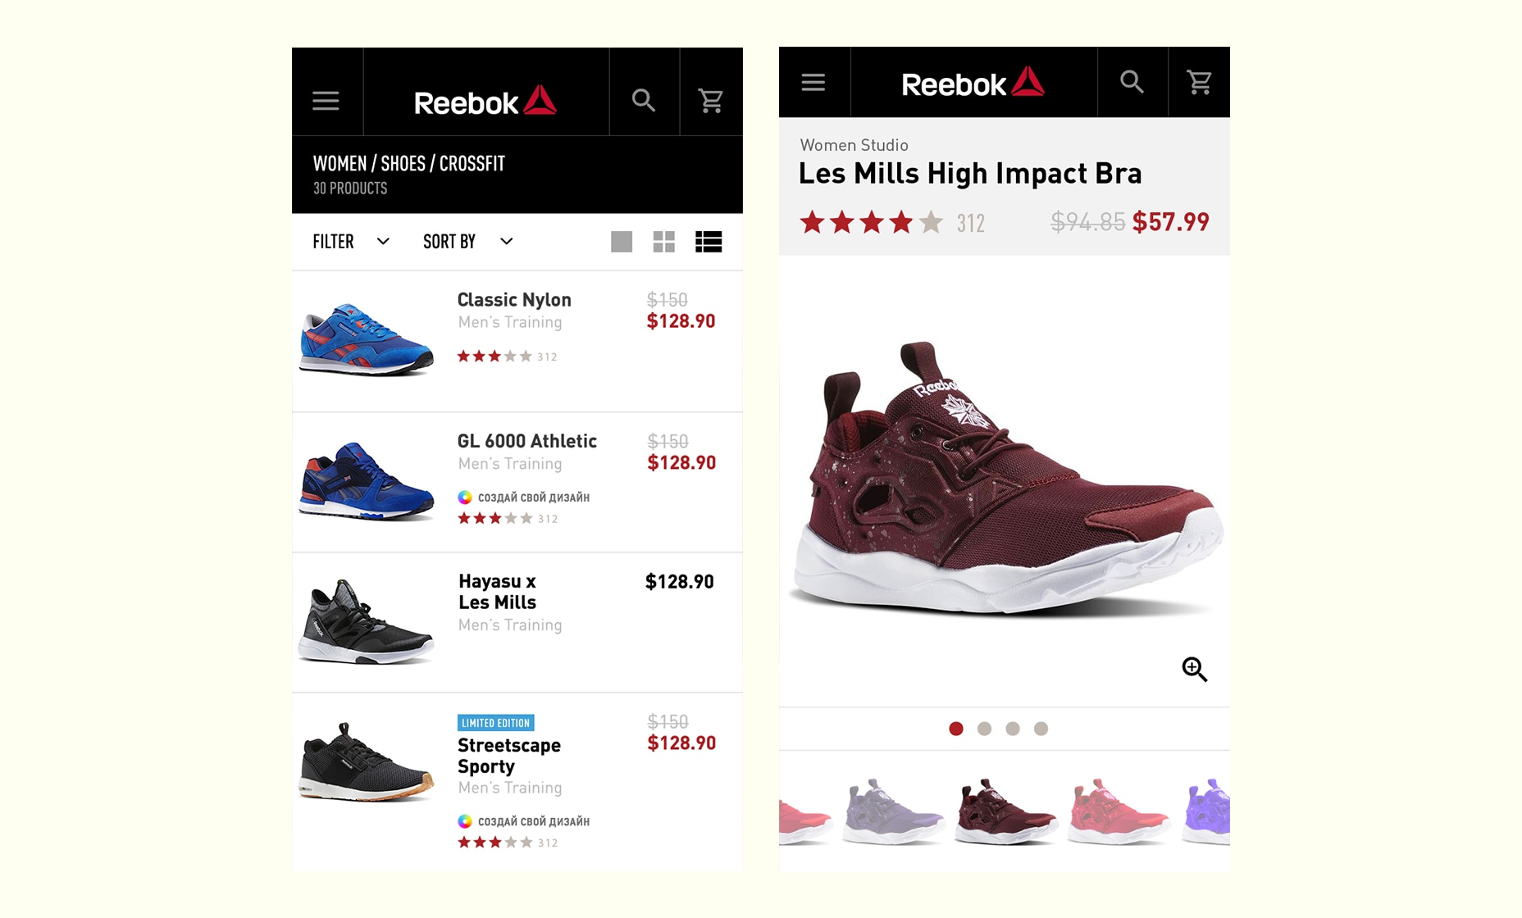Expand the FILTER dropdown
Screen dimensions: 1522x918
pyautogui.click(x=351, y=242)
